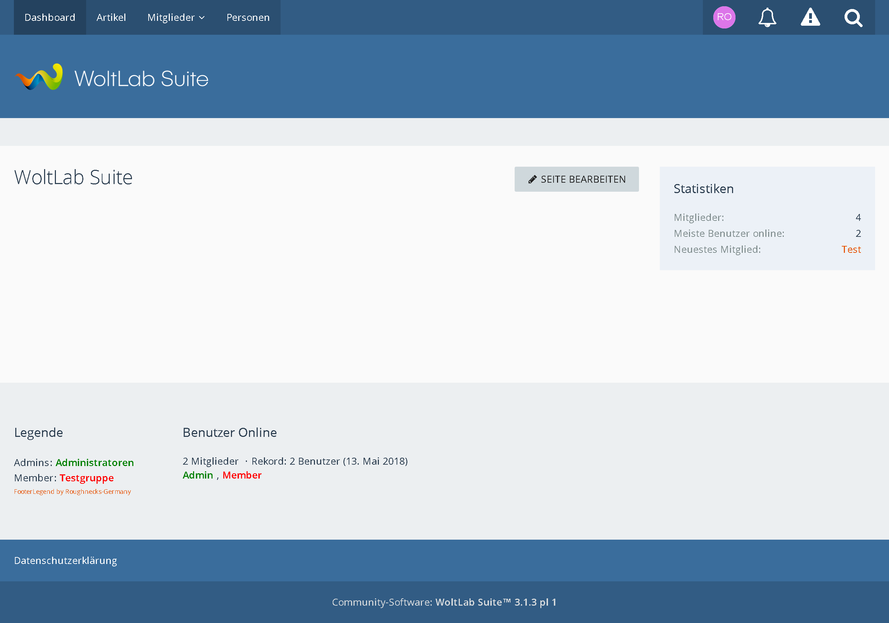Viewport: 889px width, 623px height.
Task: Open the Artikel menu item
Action: click(x=111, y=17)
